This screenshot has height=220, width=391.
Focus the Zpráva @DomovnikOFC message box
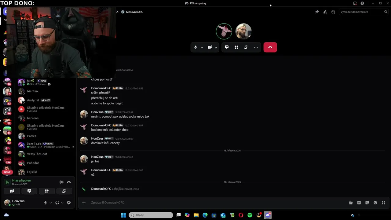(218, 203)
